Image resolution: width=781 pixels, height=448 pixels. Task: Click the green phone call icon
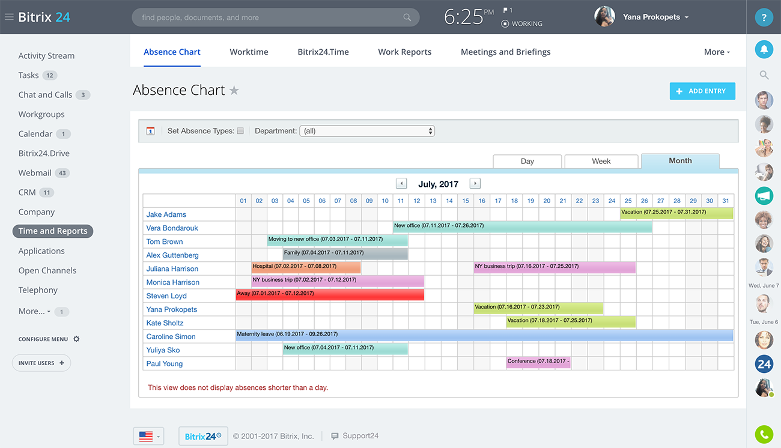pos(764,434)
